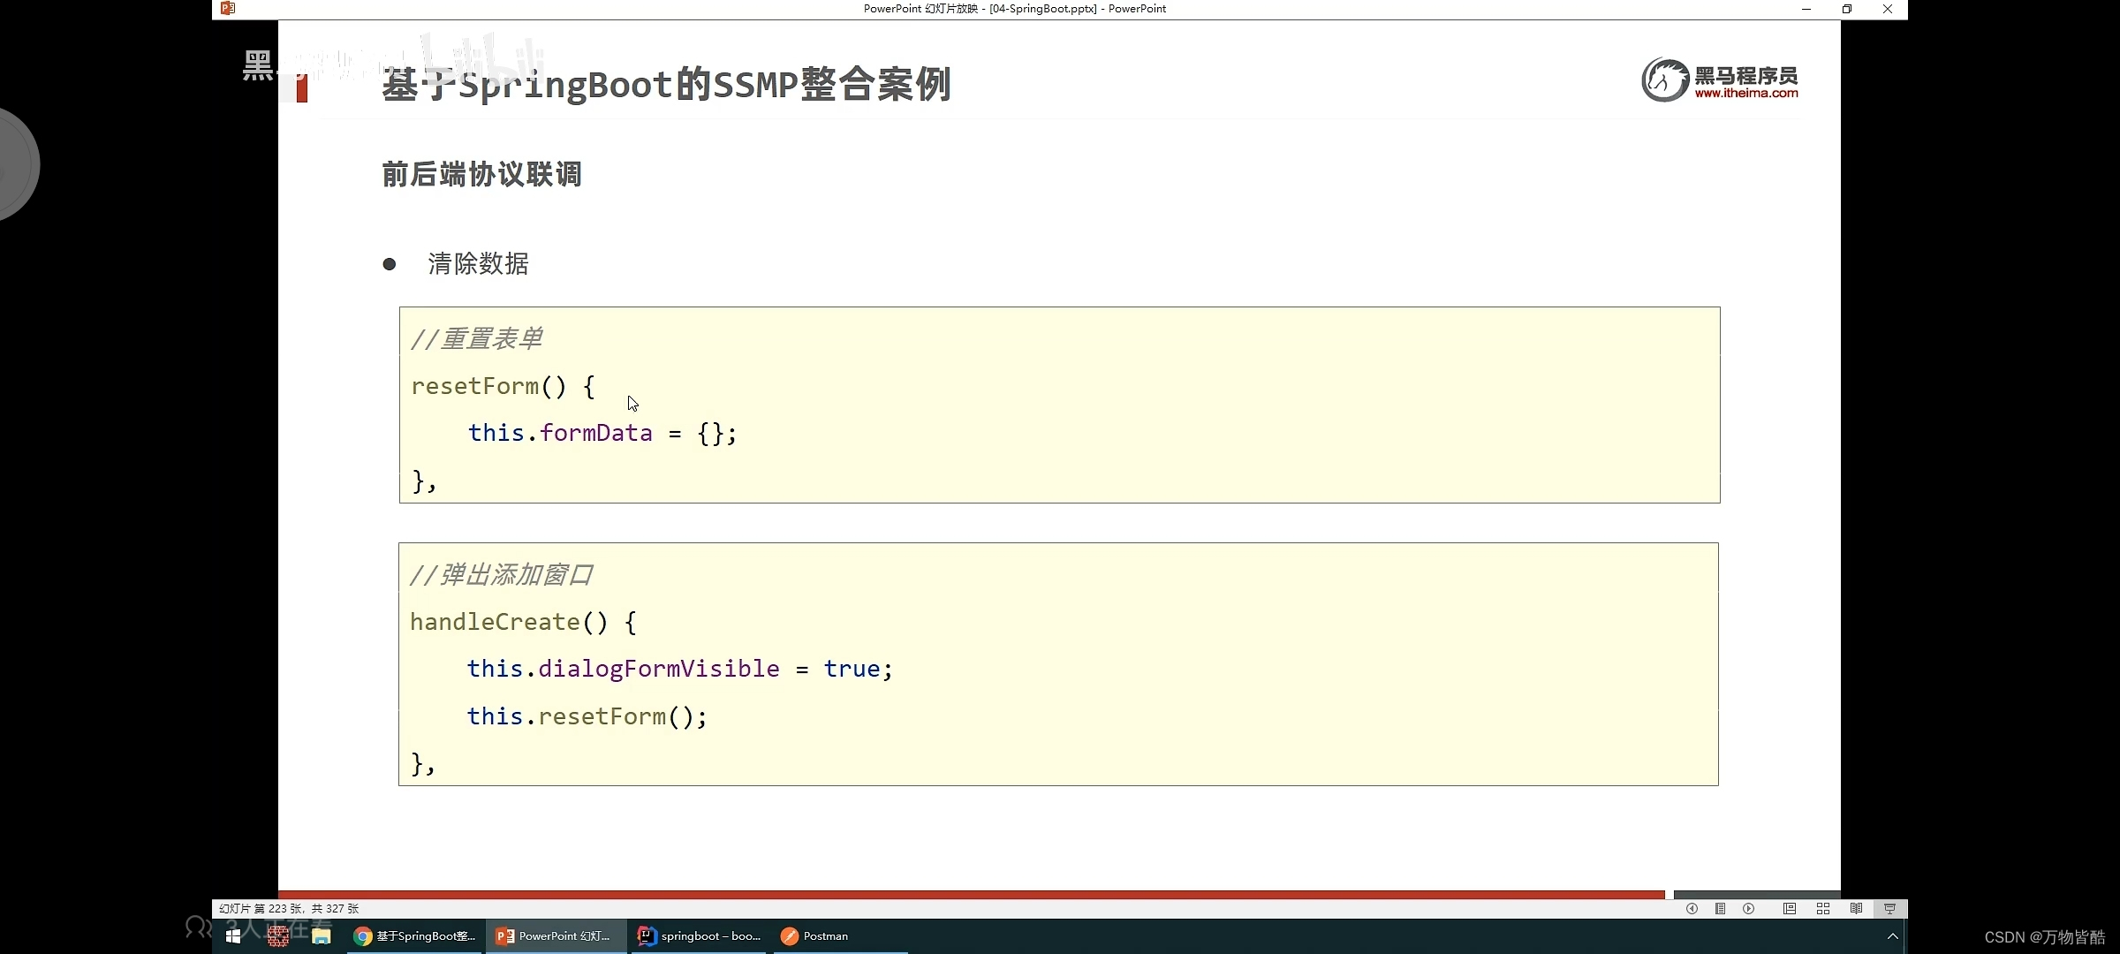Click the 黑马程序员 itheima logo
2120x954 pixels.
1719,80
